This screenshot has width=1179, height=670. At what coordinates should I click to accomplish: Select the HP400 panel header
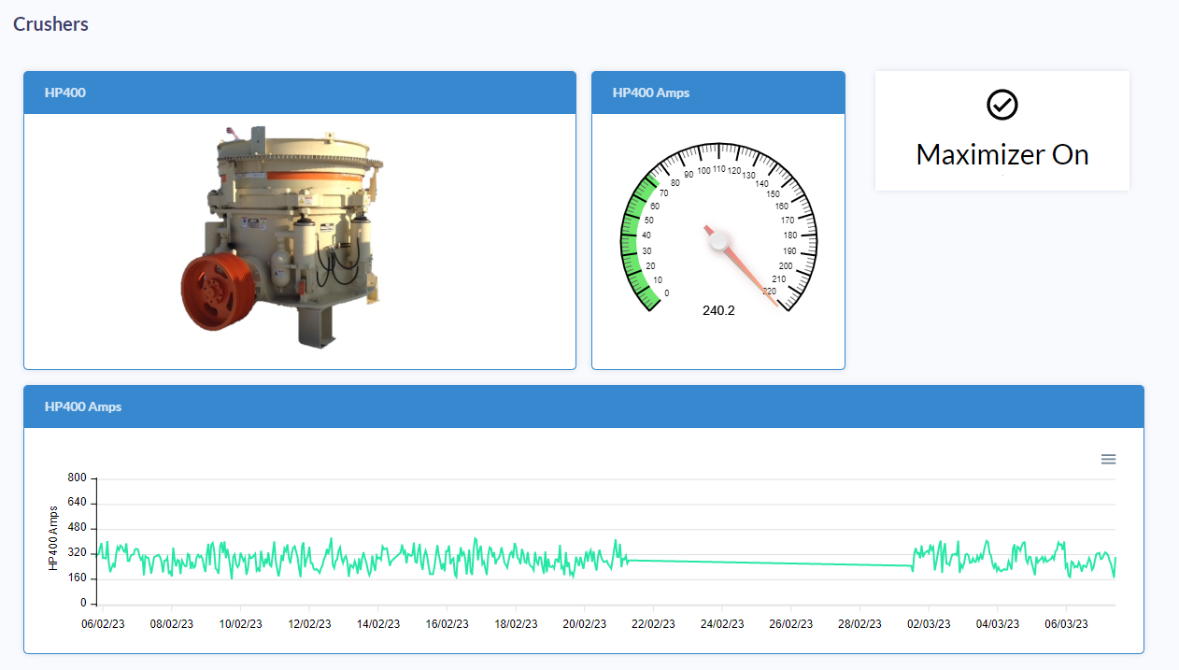tap(300, 93)
